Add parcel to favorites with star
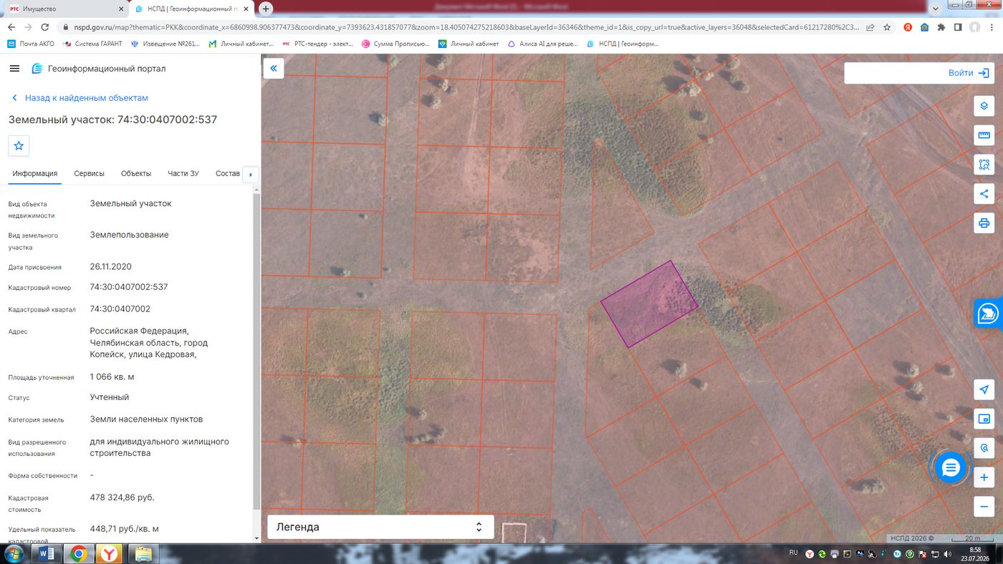Image resolution: width=1003 pixels, height=564 pixels. [19, 145]
